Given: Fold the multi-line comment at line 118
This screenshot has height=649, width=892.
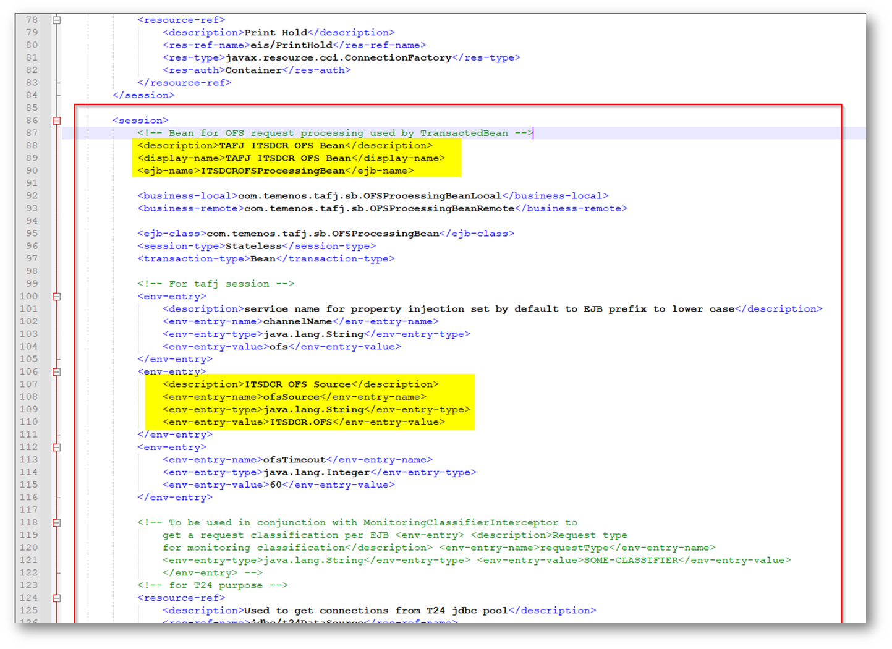Looking at the screenshot, I should click(57, 523).
